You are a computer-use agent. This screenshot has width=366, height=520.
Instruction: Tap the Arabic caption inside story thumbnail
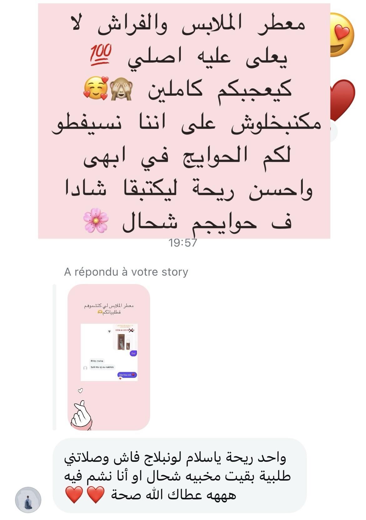(x=109, y=308)
